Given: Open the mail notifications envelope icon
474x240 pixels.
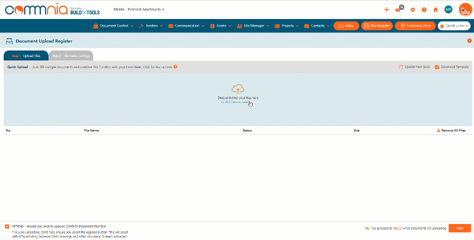Looking at the screenshot, I should pos(398,9).
